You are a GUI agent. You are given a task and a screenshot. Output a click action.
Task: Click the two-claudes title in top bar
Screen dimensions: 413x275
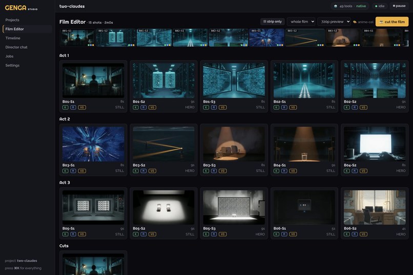pos(72,6)
